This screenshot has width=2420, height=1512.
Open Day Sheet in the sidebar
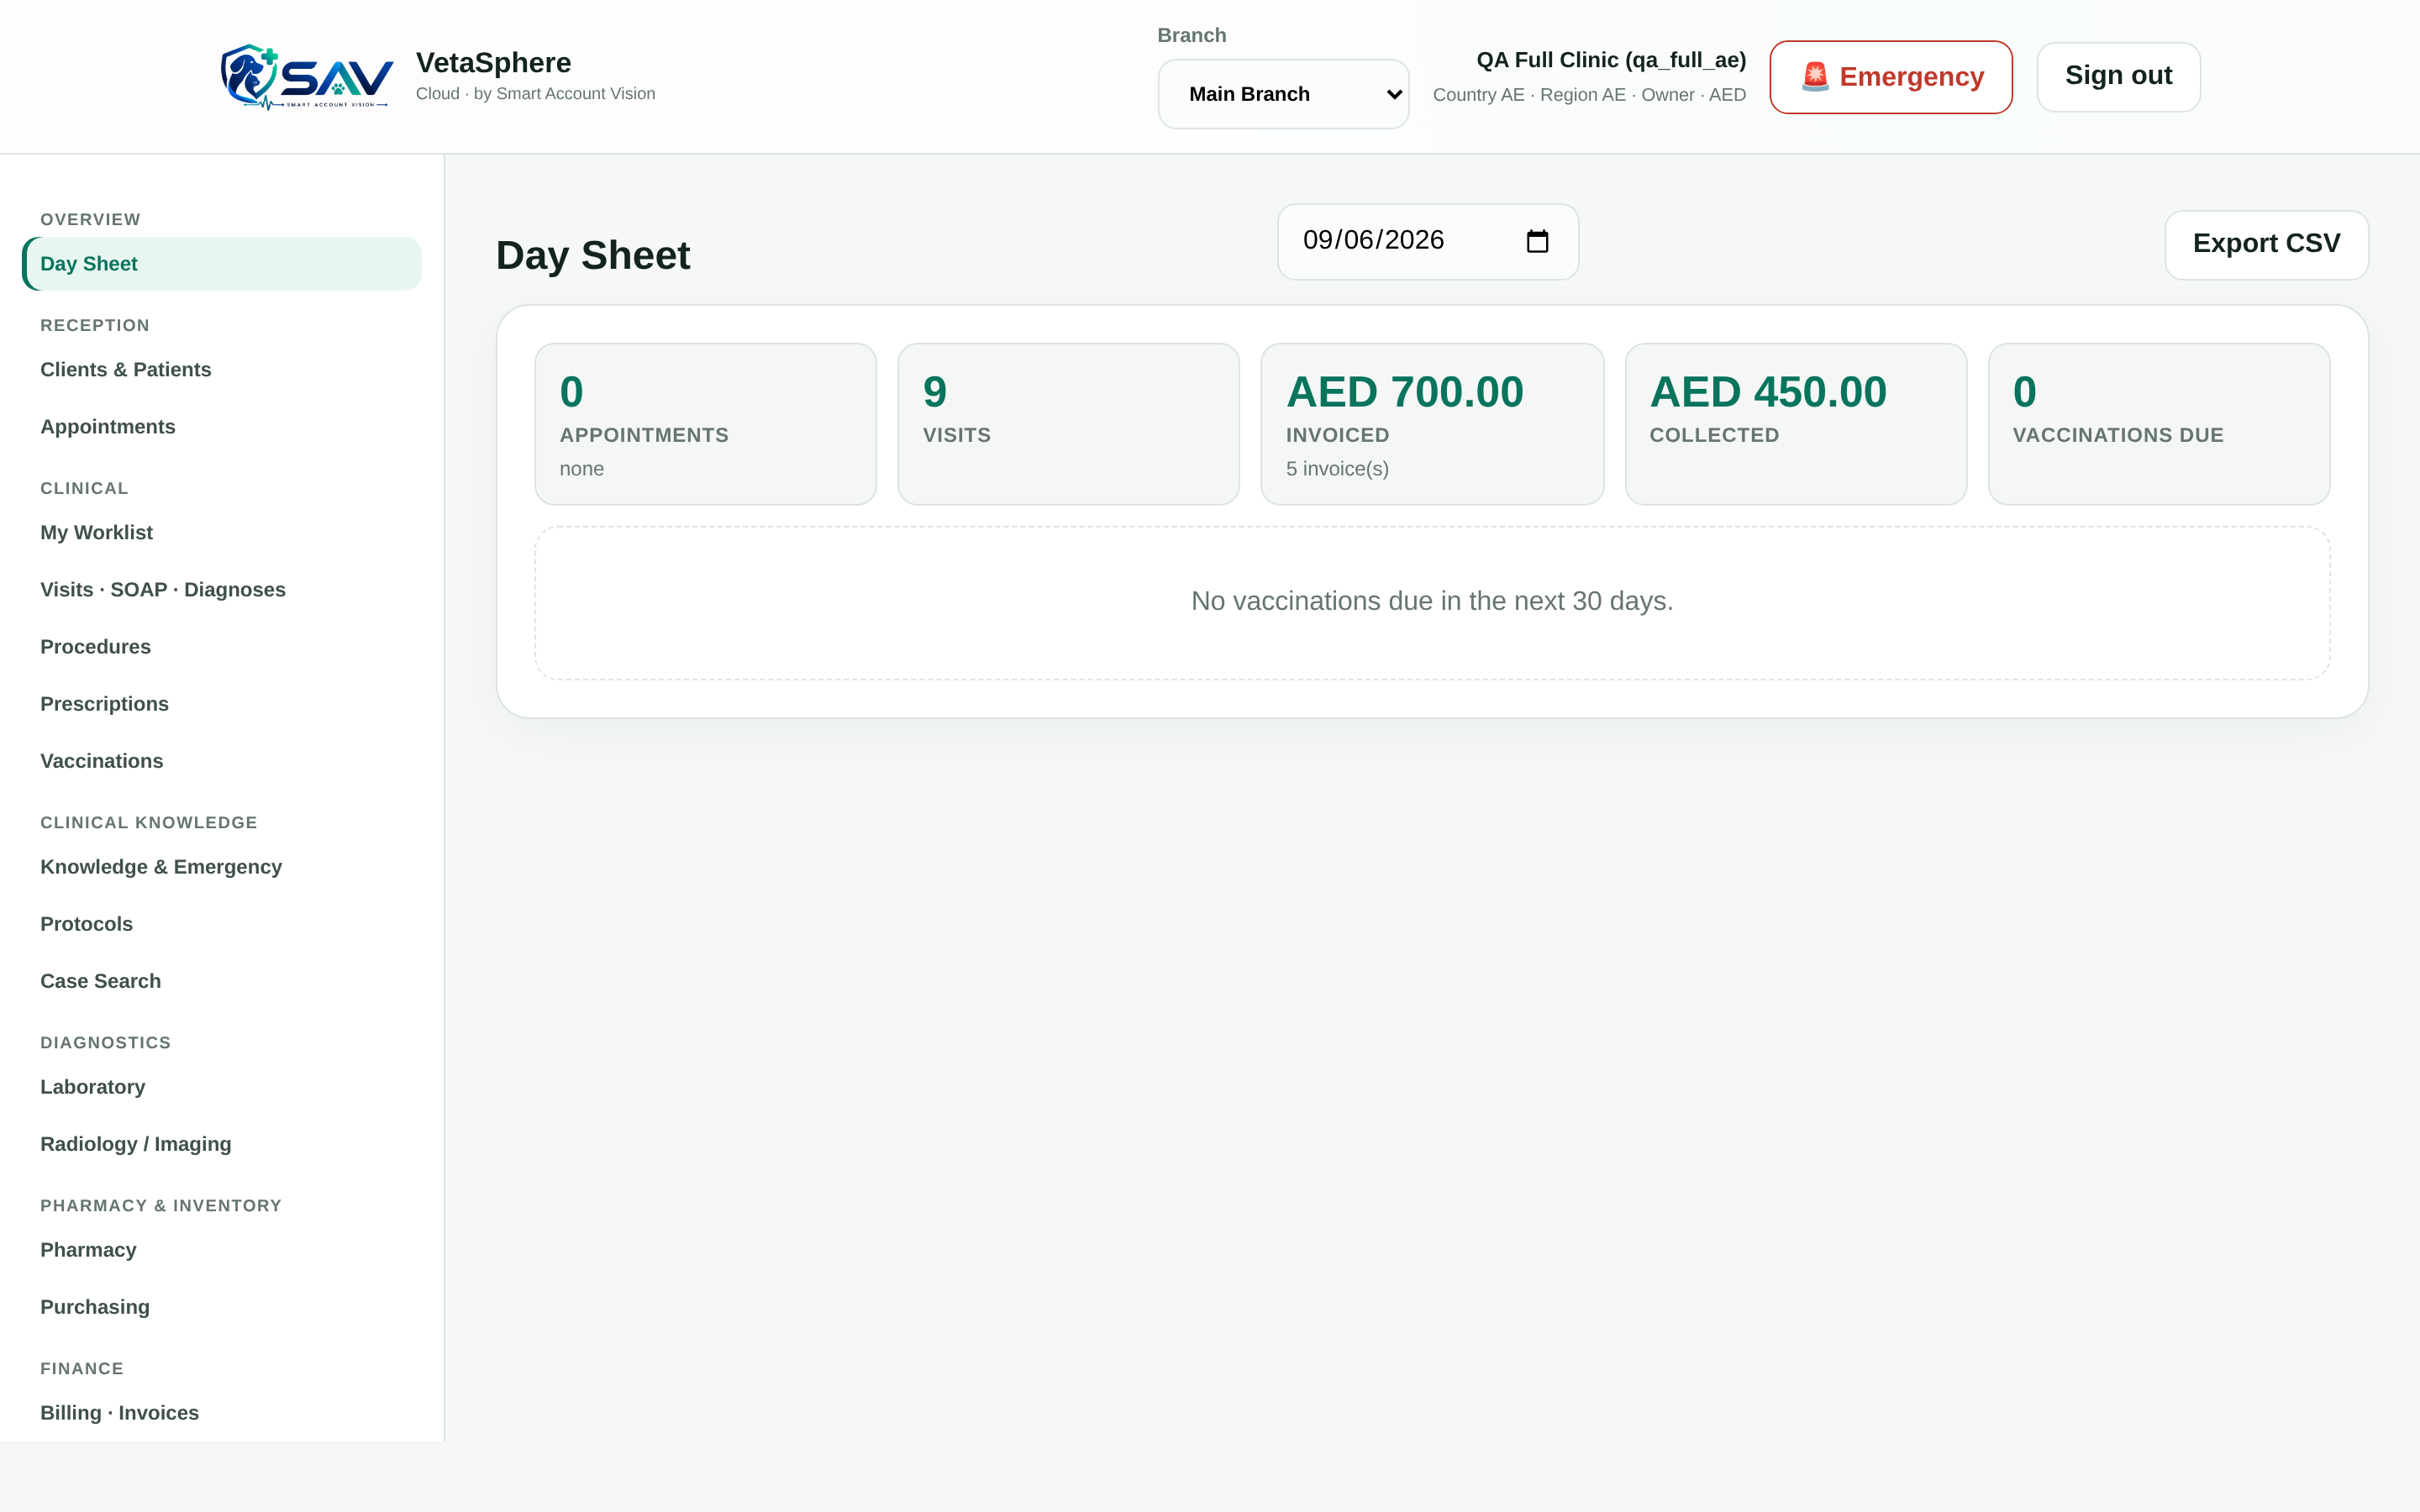click(x=222, y=264)
